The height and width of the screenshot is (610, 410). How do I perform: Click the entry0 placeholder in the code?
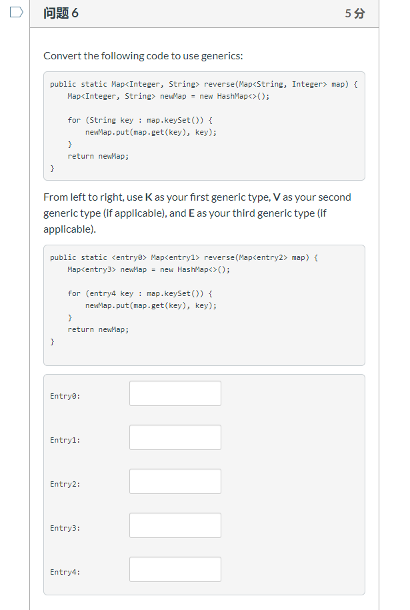click(126, 257)
